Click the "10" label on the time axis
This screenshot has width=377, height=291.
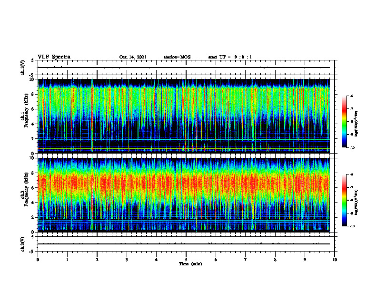click(335, 260)
